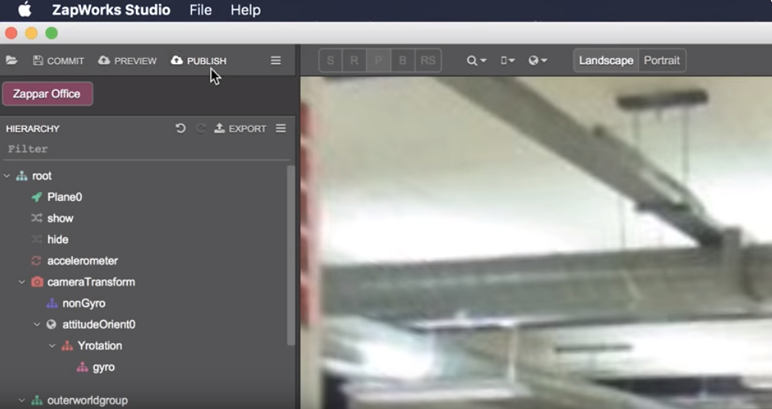The image size is (772, 409).
Task: Open the Help menu
Action: click(x=245, y=10)
